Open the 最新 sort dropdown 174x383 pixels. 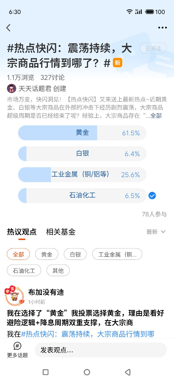156,232
